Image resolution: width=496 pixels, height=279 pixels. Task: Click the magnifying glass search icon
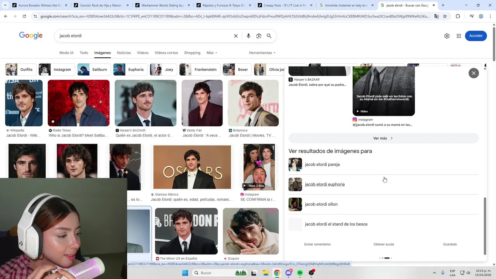pos(269,36)
